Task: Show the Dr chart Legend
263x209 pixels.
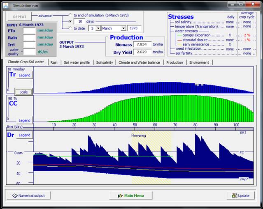Action: (x=25, y=135)
